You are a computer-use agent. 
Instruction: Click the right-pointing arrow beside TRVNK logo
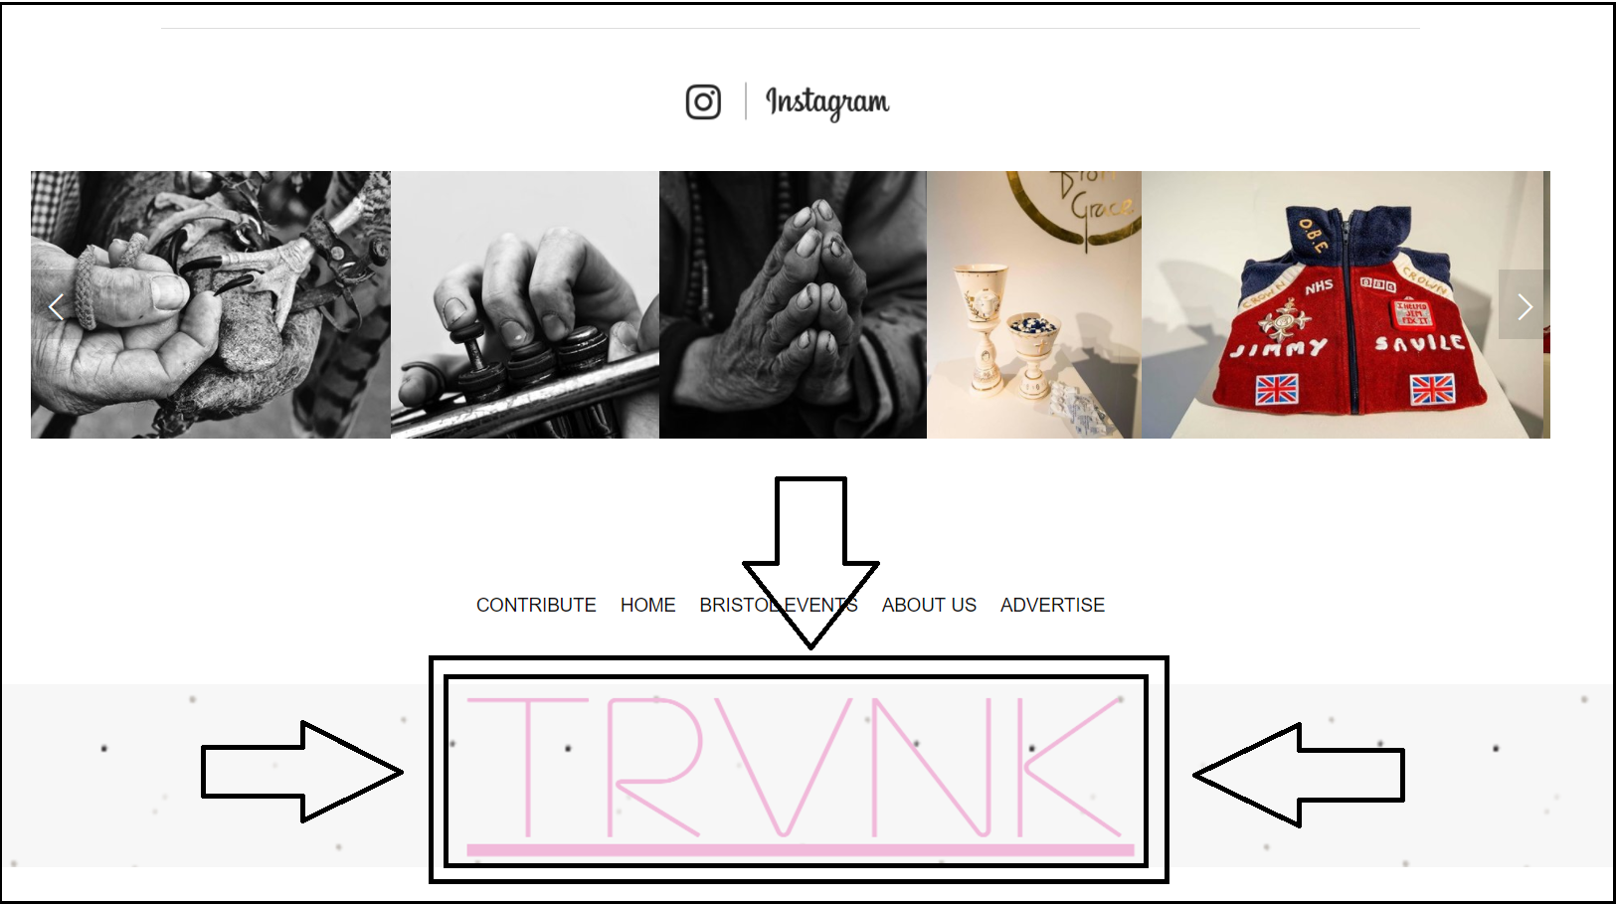[x=302, y=772]
